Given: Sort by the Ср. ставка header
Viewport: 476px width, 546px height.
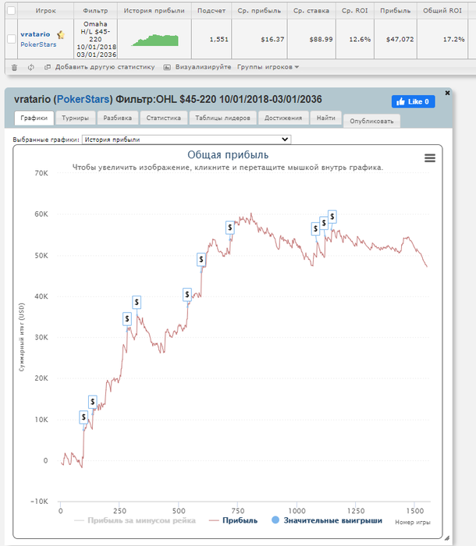Looking at the screenshot, I should 311,10.
